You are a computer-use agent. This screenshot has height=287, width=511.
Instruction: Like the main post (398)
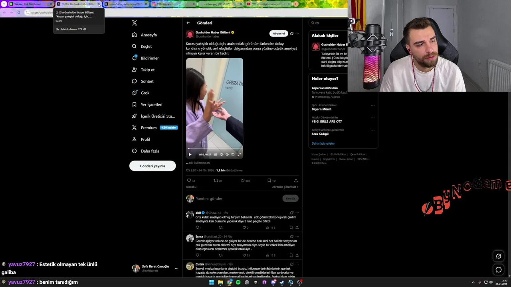click(x=245, y=181)
